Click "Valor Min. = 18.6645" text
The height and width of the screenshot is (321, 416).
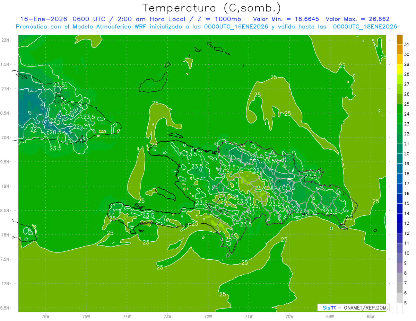pyautogui.click(x=286, y=19)
